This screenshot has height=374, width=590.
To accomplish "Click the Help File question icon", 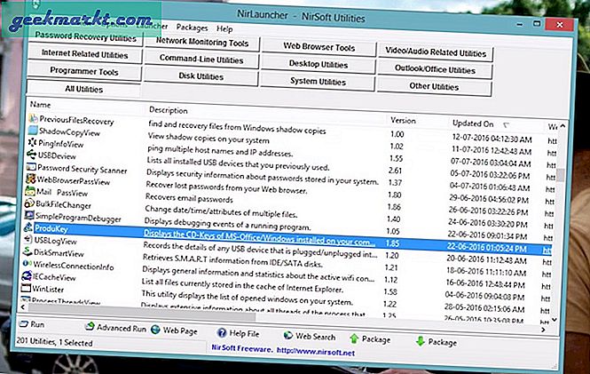I will coord(222,332).
